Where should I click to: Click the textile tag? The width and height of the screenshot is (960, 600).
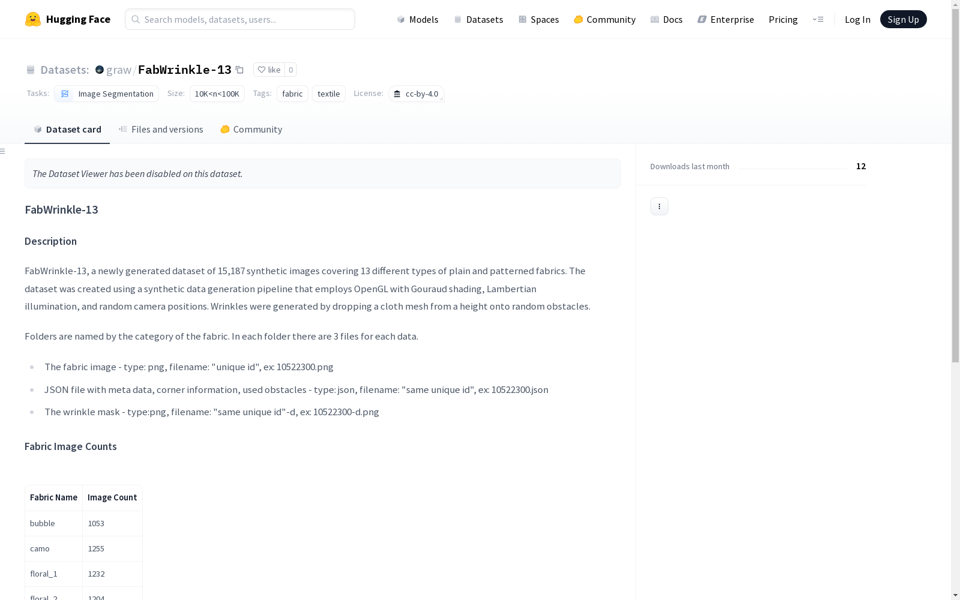point(329,94)
